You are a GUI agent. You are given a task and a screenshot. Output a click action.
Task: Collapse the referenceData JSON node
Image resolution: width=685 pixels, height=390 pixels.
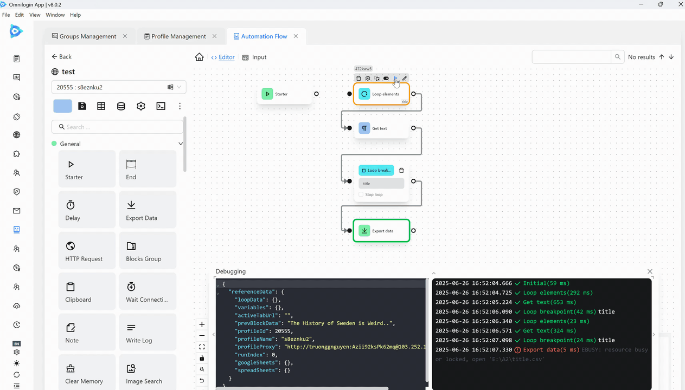tap(218, 292)
